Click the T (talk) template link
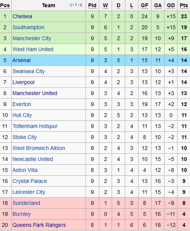190x231 pixels. [x=76, y=5]
